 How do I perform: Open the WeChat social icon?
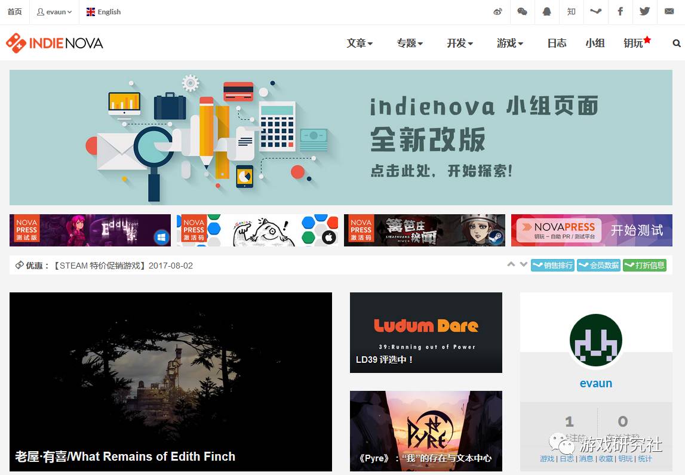[522, 12]
